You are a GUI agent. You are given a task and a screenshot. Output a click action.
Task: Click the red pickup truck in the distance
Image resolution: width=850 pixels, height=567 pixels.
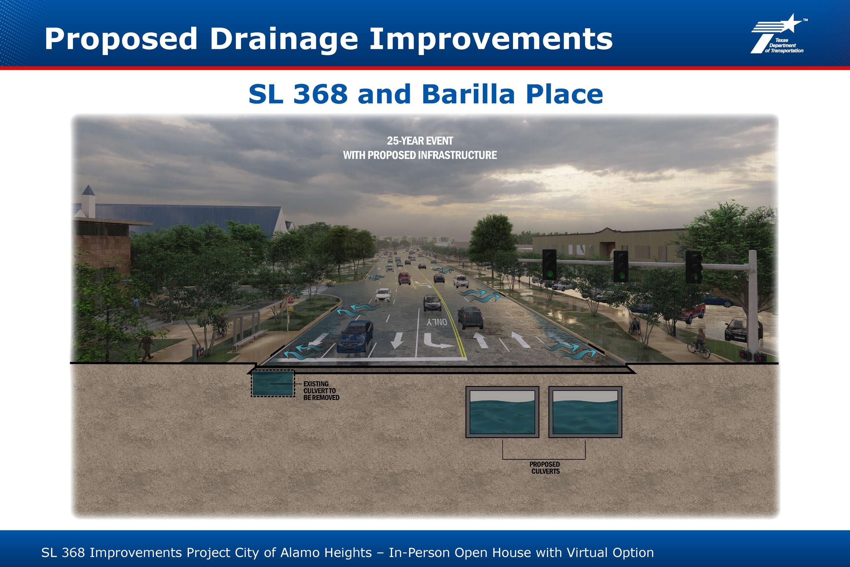click(x=404, y=278)
